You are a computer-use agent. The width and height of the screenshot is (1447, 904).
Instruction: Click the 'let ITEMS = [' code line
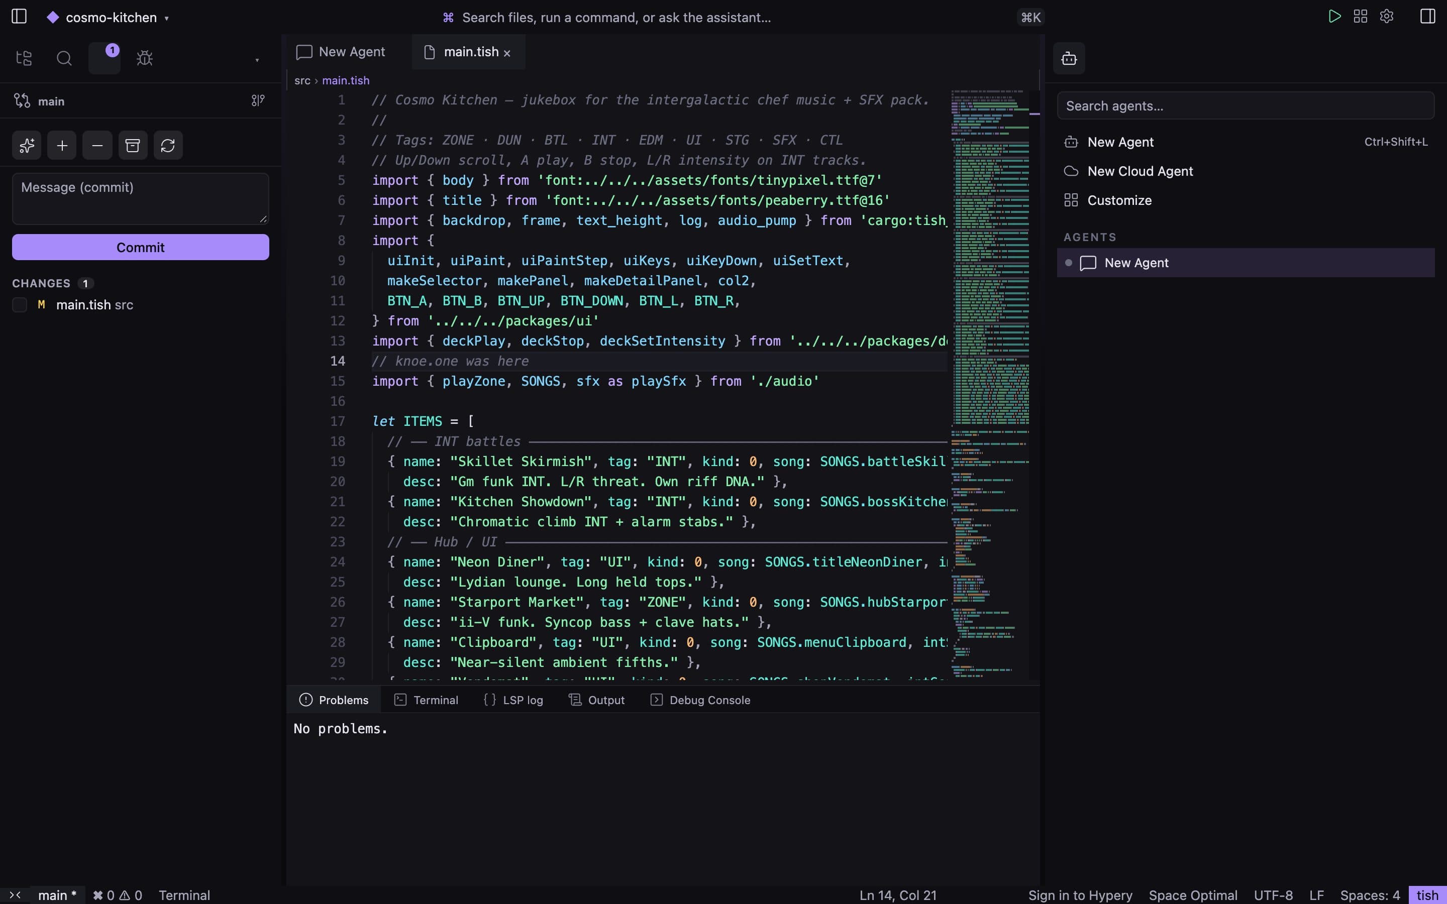424,421
